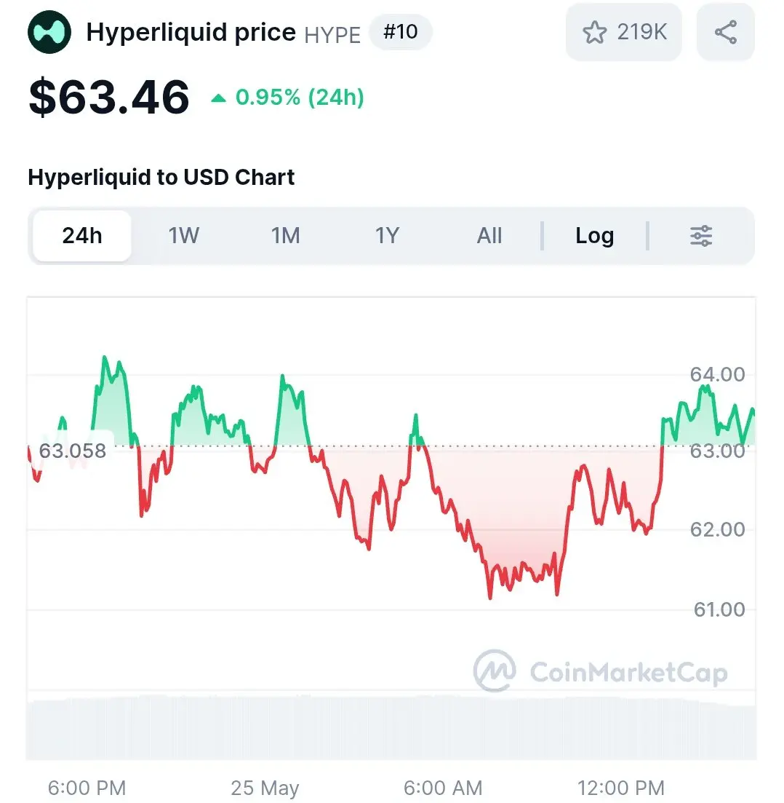784x803 pixels.
Task: Open chart settings sliders icon
Action: pyautogui.click(x=700, y=236)
